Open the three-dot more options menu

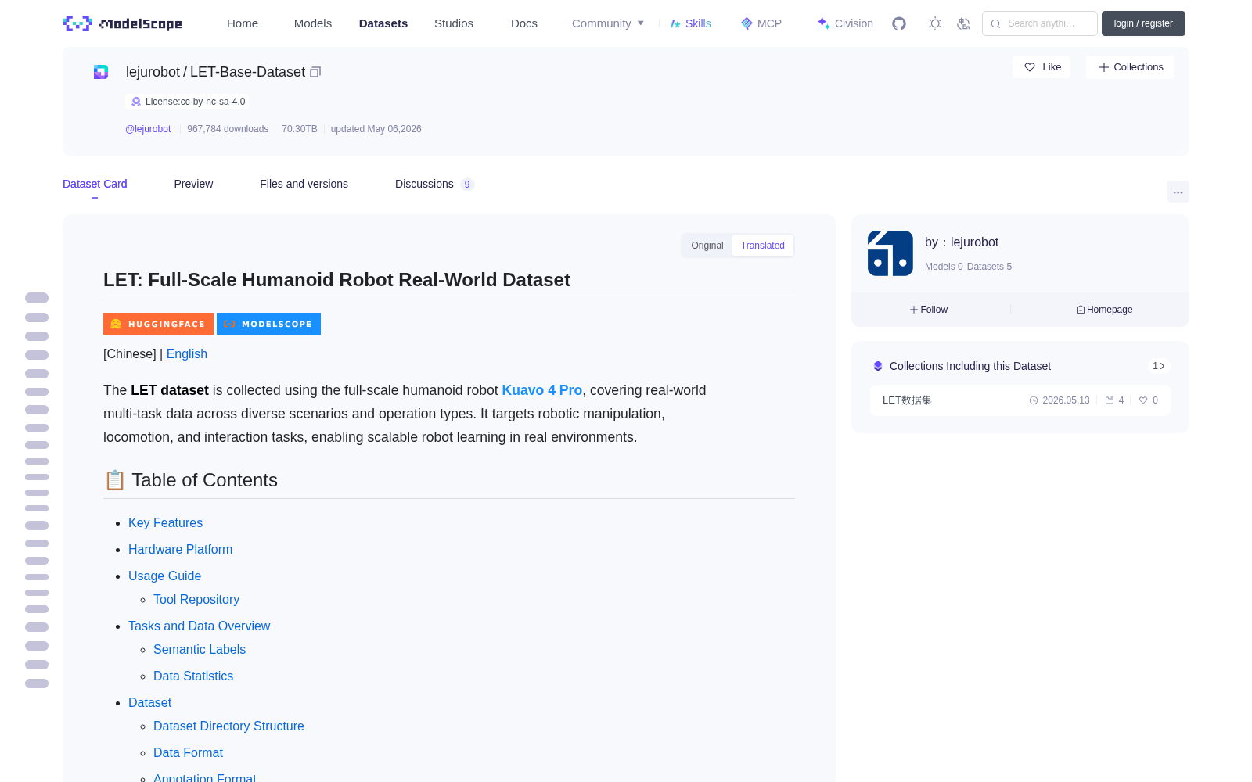[x=1178, y=192]
